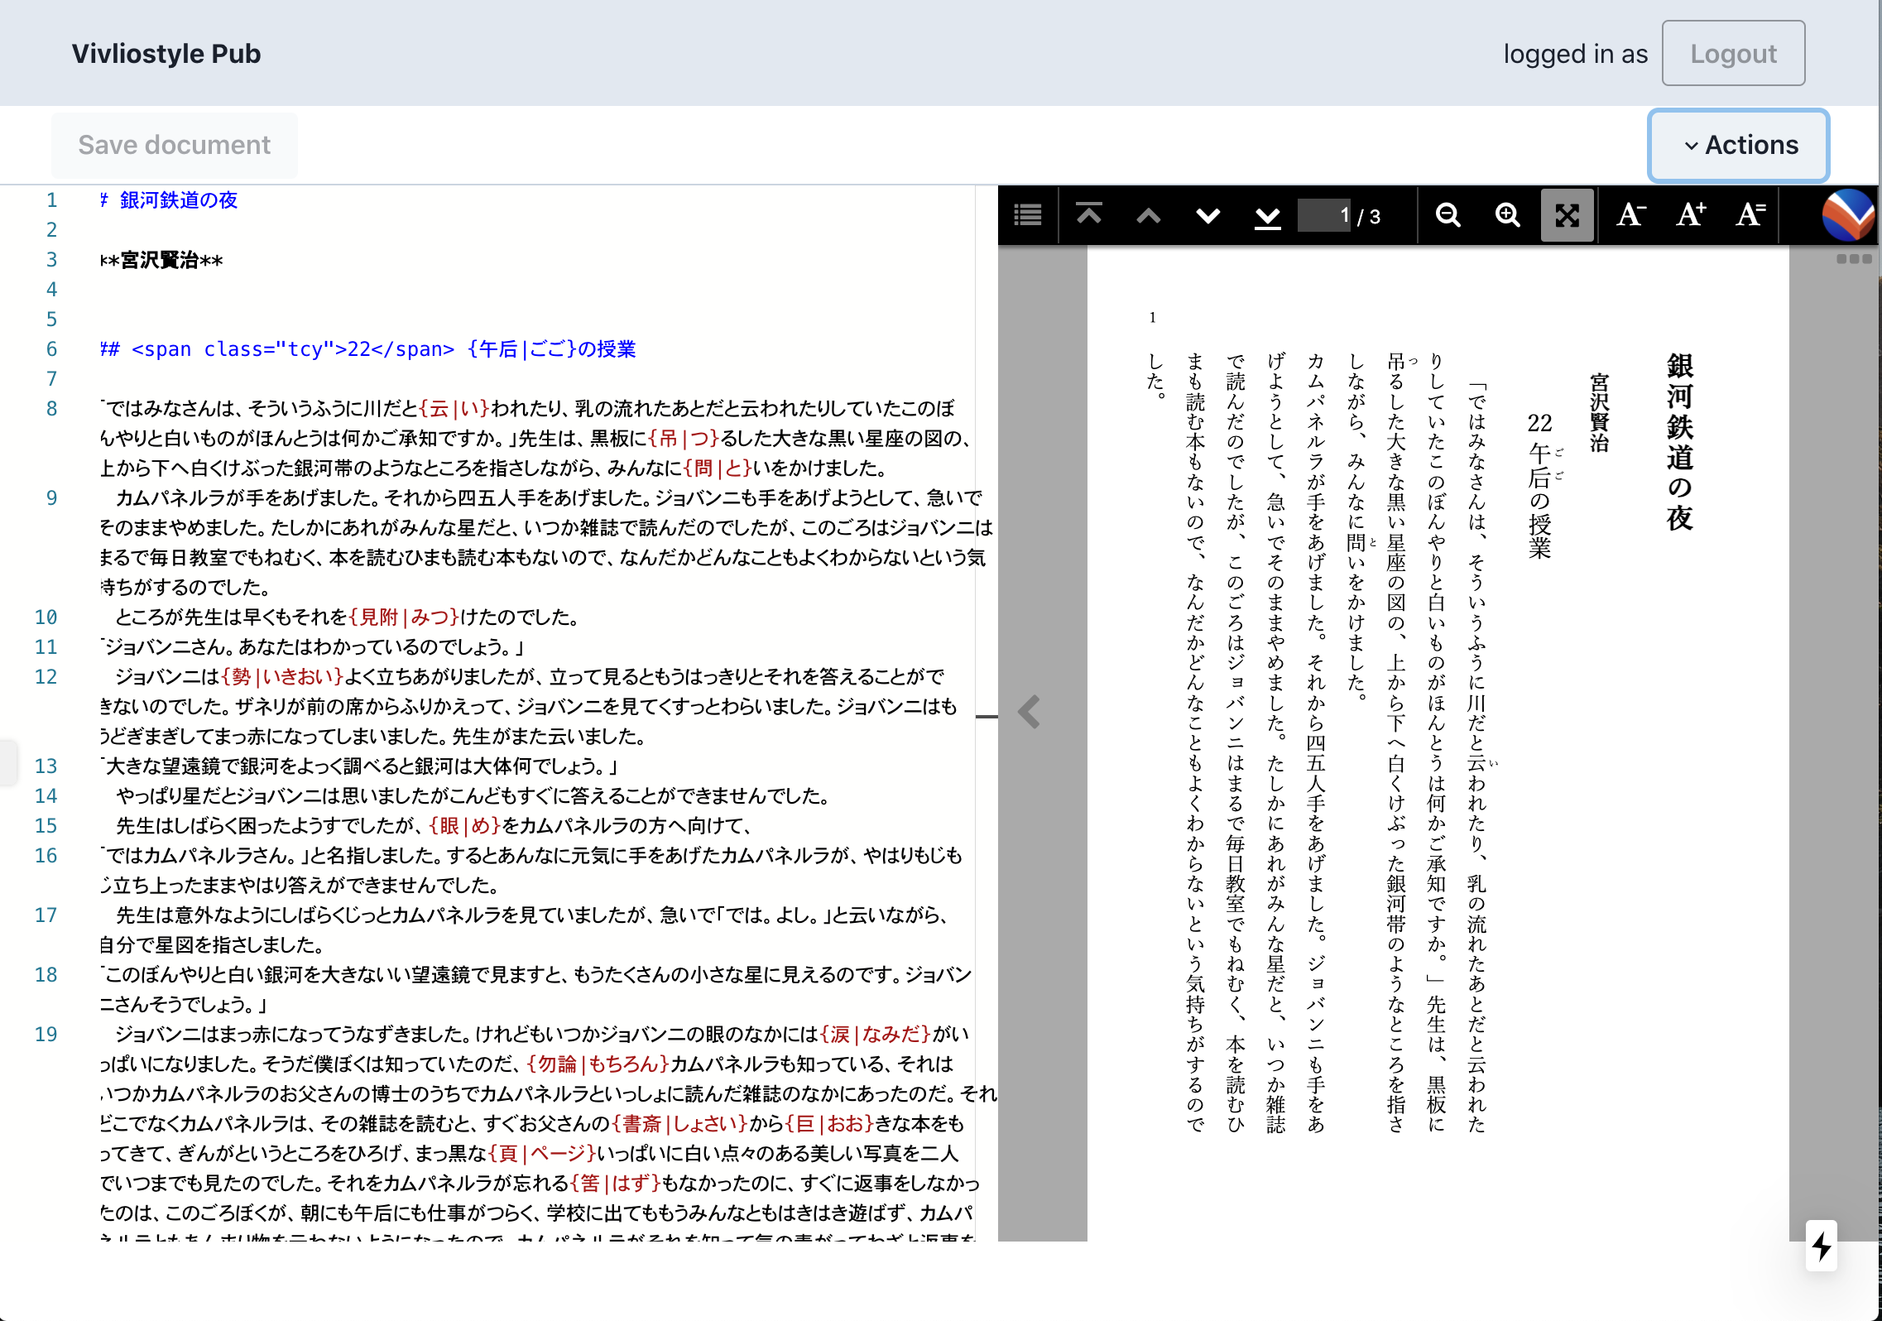This screenshot has height=1321, width=1882.
Task: Click author '宮沢賢治' in preview page
Action: pyautogui.click(x=1599, y=412)
